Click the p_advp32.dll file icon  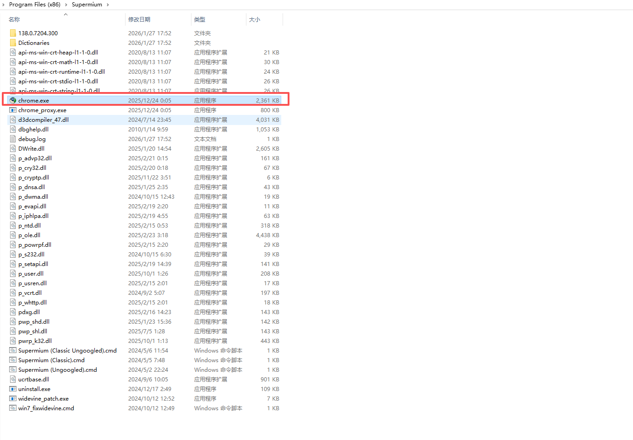click(x=13, y=158)
